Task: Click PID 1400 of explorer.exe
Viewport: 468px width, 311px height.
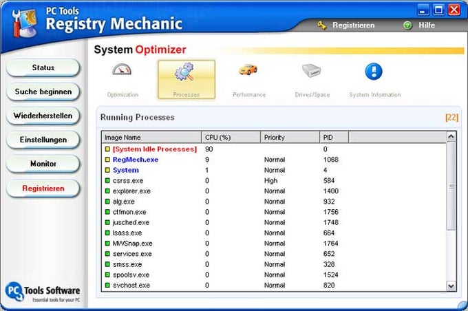Action: (x=331, y=191)
